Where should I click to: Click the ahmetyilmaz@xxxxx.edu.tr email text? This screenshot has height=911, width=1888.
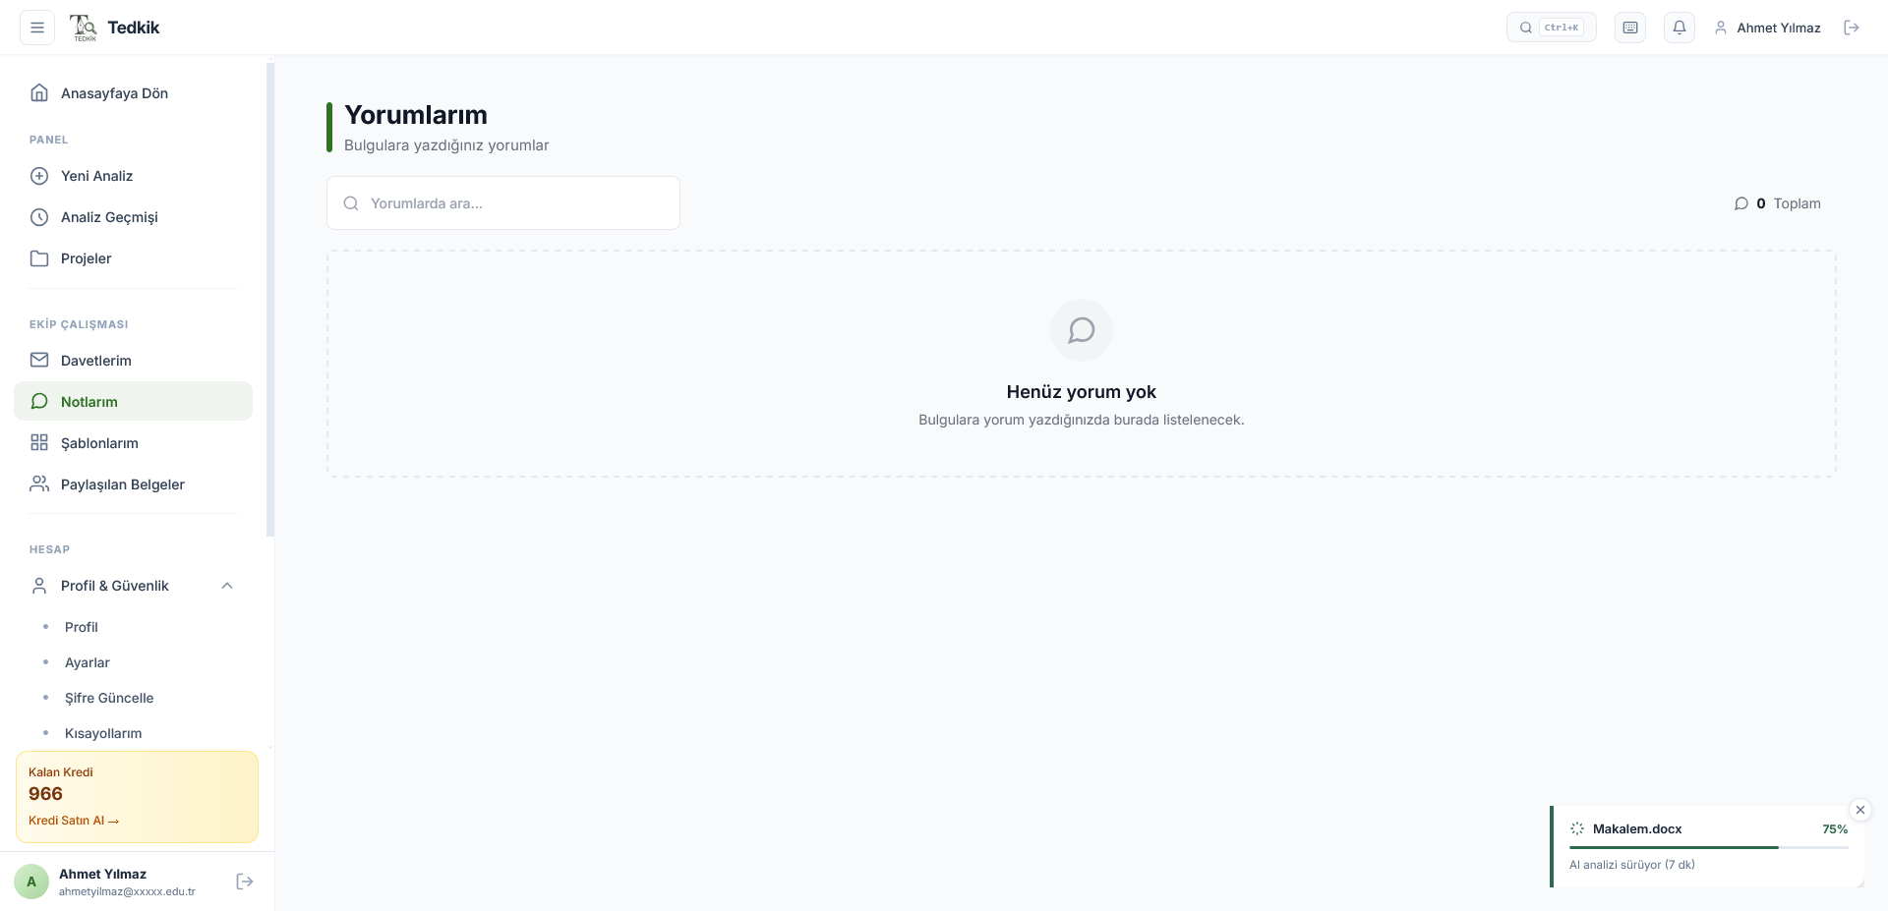(x=127, y=892)
